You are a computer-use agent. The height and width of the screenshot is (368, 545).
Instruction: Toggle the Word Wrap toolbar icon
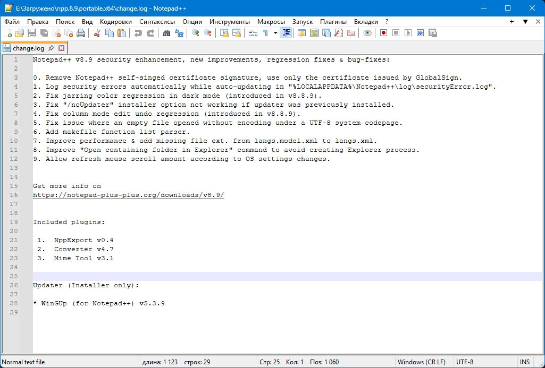253,33
